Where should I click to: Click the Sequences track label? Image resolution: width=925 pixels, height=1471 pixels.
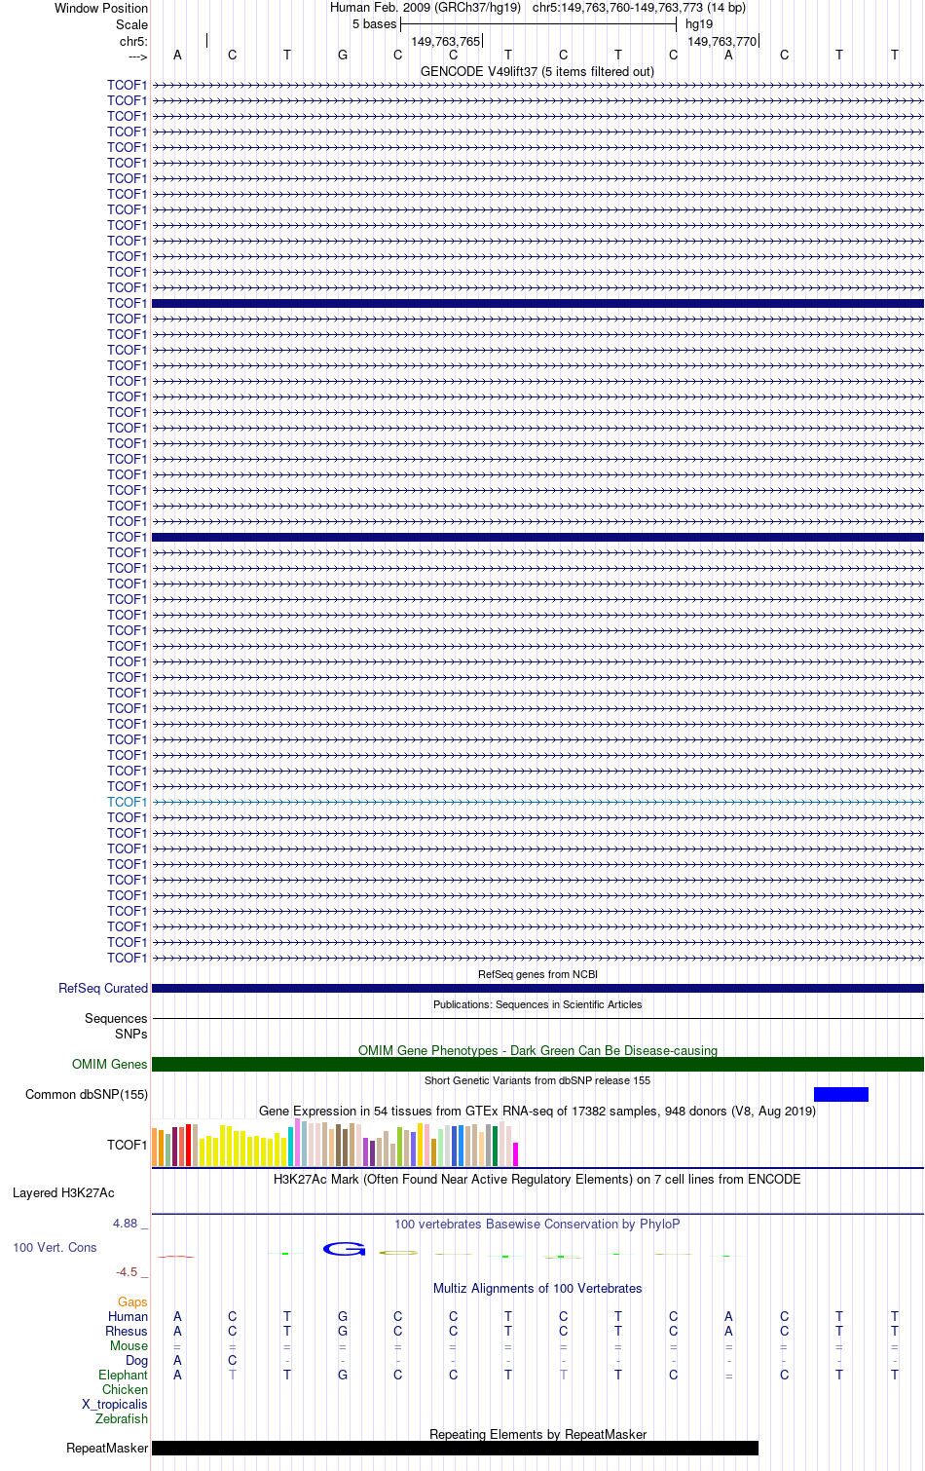click(116, 1018)
